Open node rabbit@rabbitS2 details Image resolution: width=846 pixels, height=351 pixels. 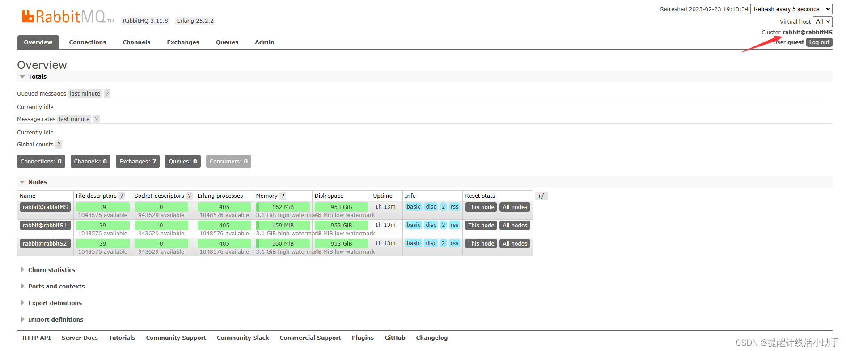pos(45,244)
